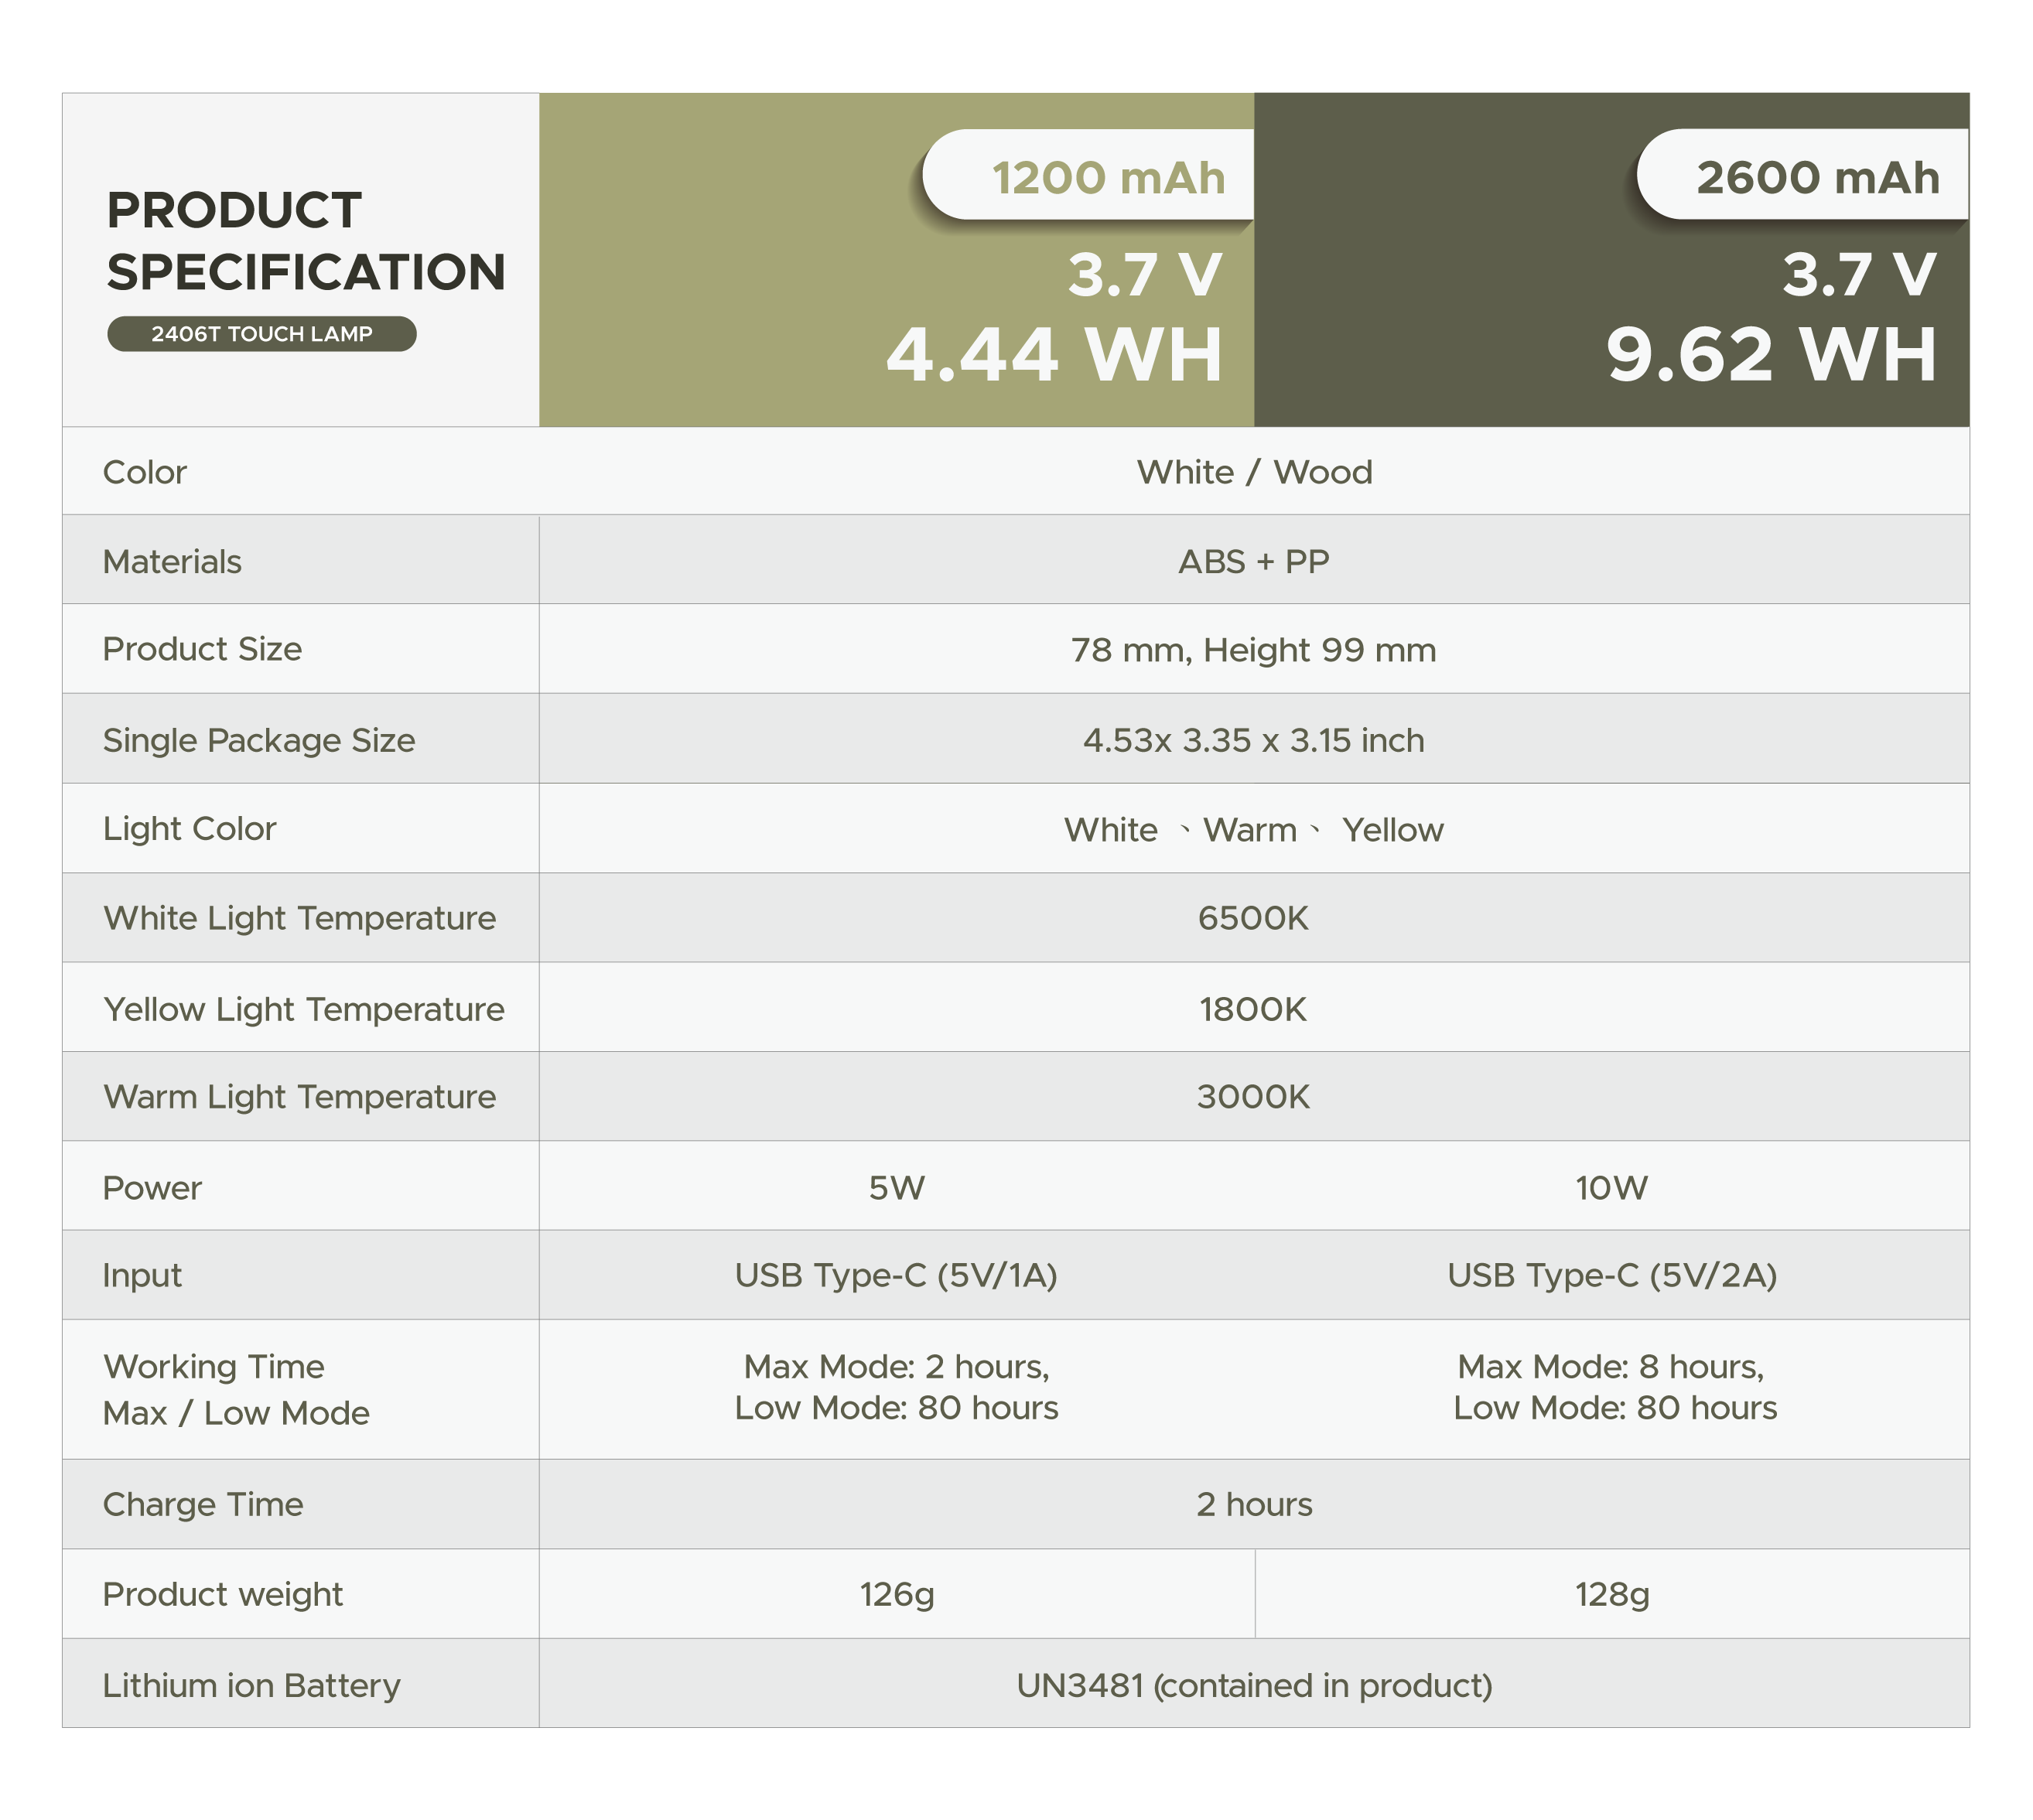Select the White / Wood color value

(1254, 472)
